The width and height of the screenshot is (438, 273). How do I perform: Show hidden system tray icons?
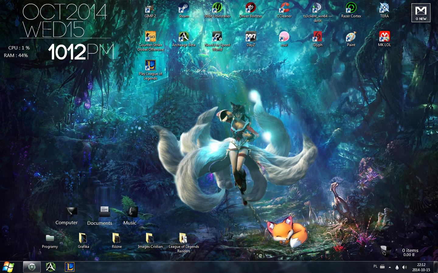point(390,267)
